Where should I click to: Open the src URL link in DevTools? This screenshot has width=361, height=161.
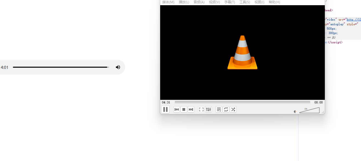354,19
